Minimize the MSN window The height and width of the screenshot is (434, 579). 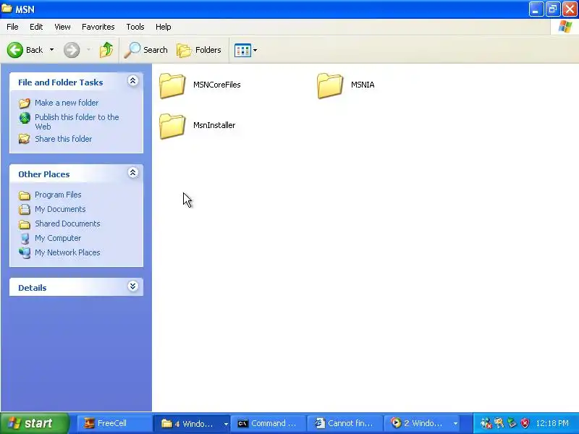coord(536,9)
